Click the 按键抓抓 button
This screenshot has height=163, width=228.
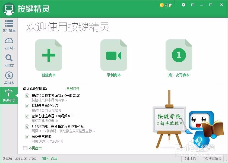tap(189, 159)
